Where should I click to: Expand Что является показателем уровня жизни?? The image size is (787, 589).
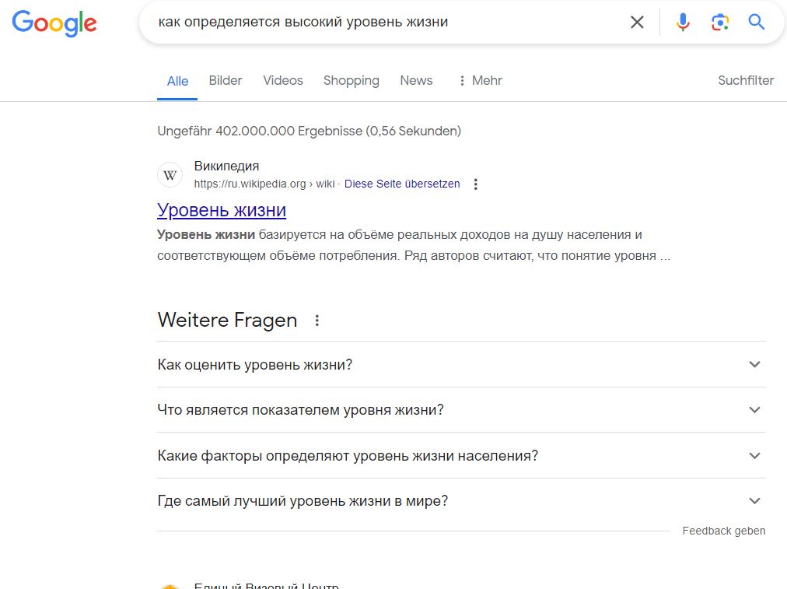pyautogui.click(x=461, y=410)
